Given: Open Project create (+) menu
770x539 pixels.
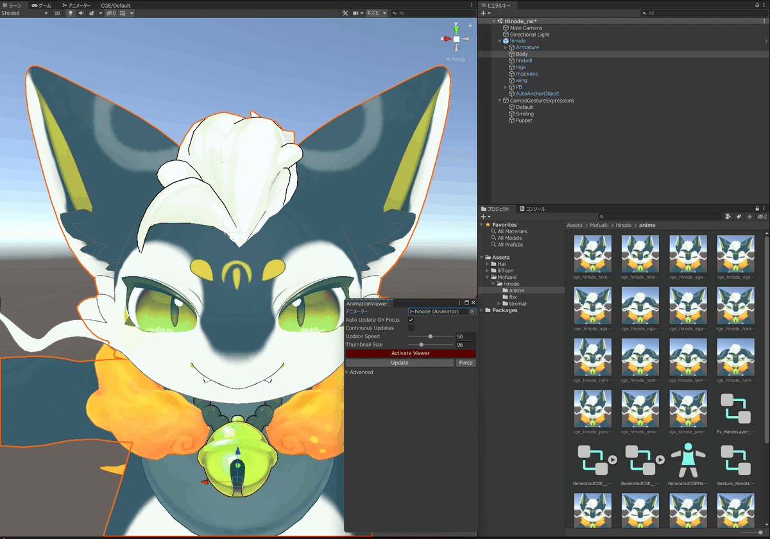Looking at the screenshot, I should [x=484, y=217].
